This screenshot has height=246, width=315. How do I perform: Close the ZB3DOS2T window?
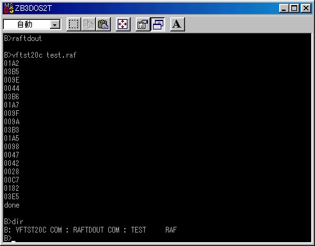click(306, 8)
